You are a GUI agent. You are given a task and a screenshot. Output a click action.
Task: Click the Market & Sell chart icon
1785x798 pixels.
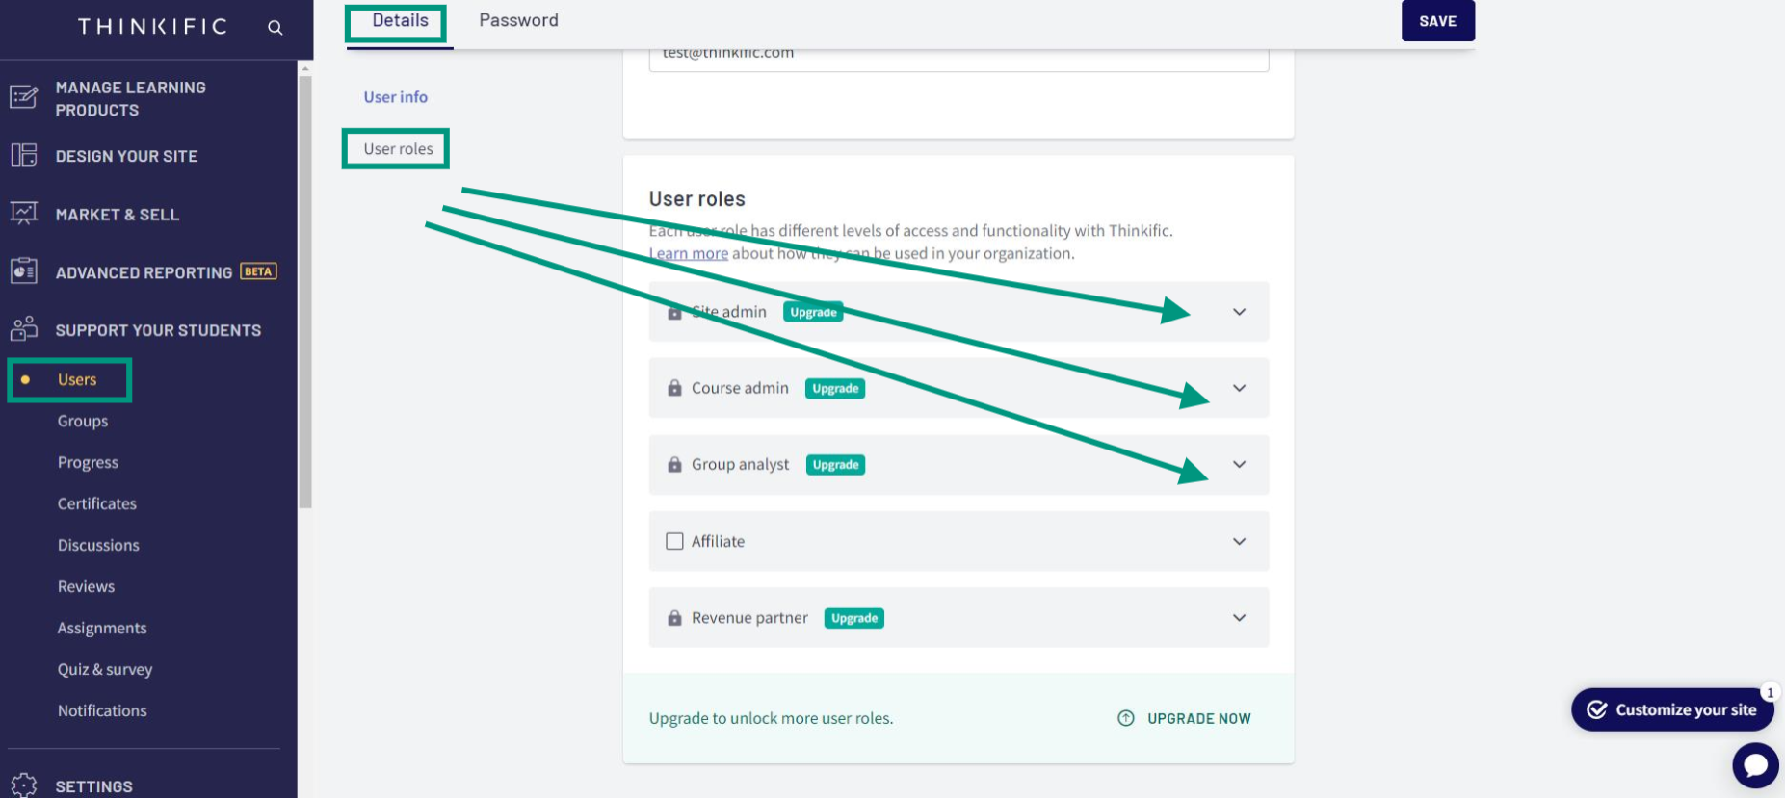(23, 213)
